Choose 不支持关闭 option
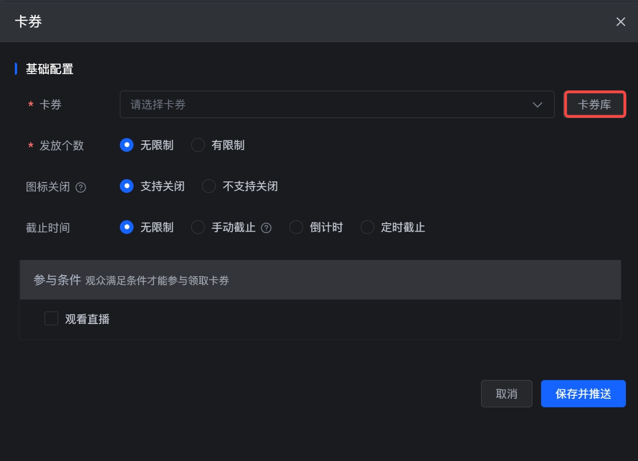Viewport: 638px width, 461px height. pos(209,187)
